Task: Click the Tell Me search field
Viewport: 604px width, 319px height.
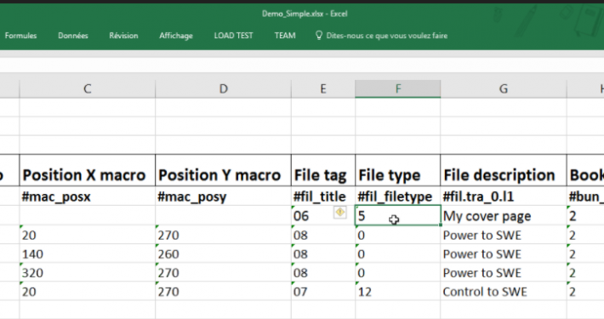Action: pyautogui.click(x=387, y=36)
